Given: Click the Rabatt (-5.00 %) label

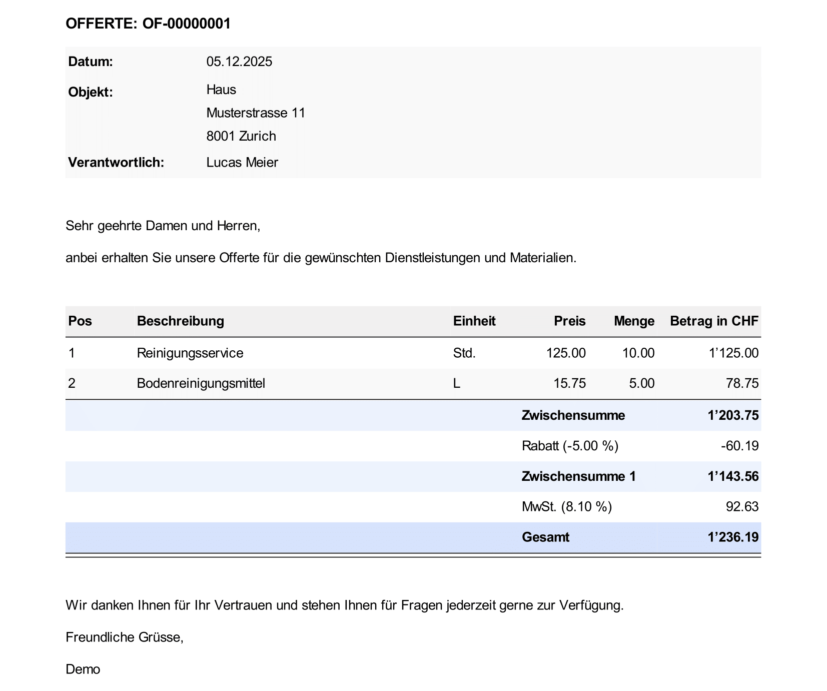Looking at the screenshot, I should [570, 446].
